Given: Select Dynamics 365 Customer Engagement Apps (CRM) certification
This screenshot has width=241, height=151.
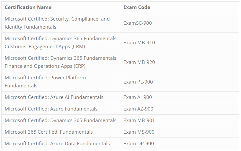Looking at the screenshot, I should 60,42.
